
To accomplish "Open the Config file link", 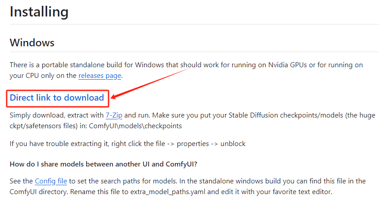I will (51, 181).
